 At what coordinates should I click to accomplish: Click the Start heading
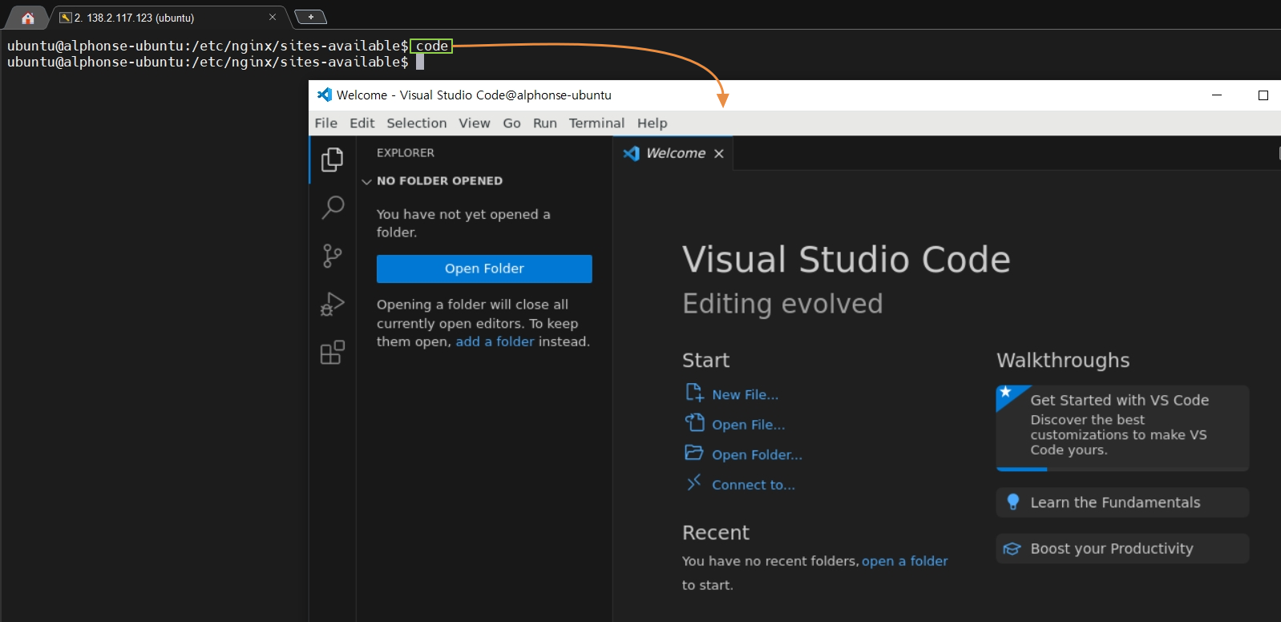point(705,360)
